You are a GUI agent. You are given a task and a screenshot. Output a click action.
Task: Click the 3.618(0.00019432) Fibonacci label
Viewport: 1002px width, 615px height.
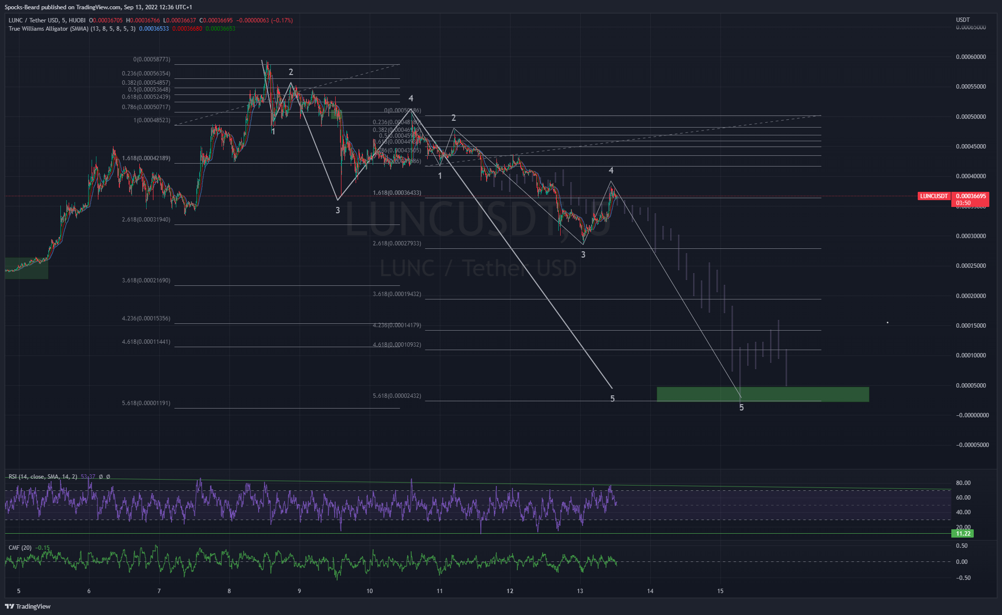pos(397,294)
